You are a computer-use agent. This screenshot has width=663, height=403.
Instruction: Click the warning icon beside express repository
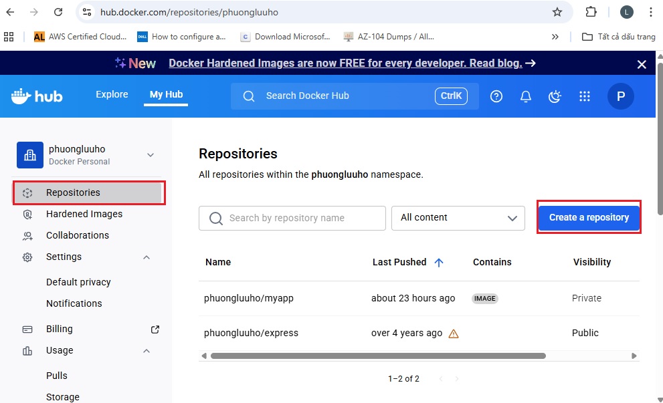tap(454, 333)
